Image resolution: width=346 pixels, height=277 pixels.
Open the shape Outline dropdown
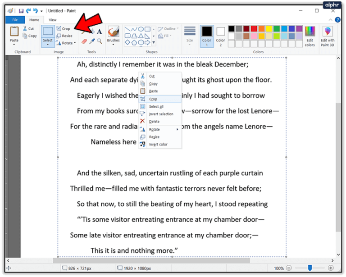click(168, 29)
